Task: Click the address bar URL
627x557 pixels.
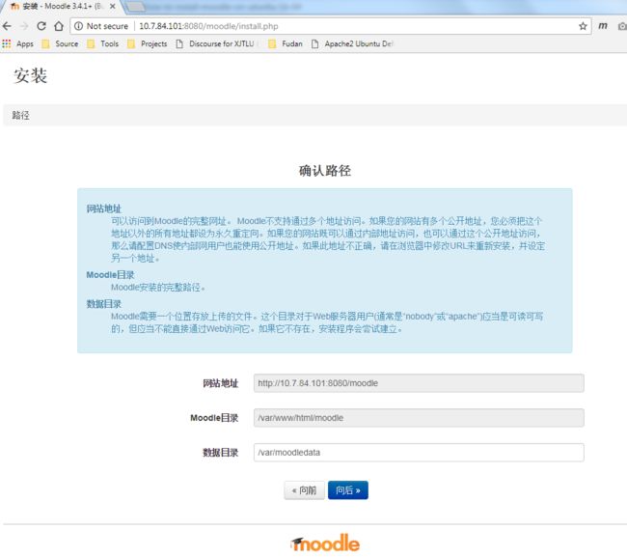Action: [x=208, y=26]
